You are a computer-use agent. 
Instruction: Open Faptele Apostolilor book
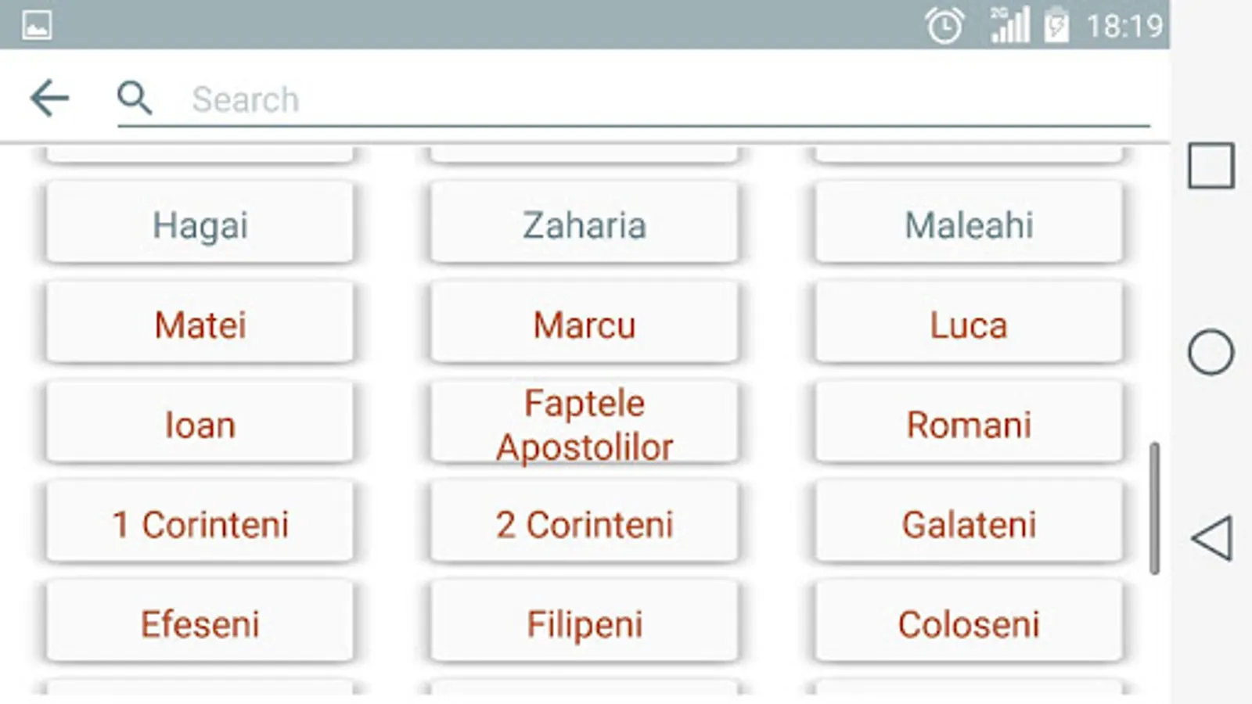(584, 425)
